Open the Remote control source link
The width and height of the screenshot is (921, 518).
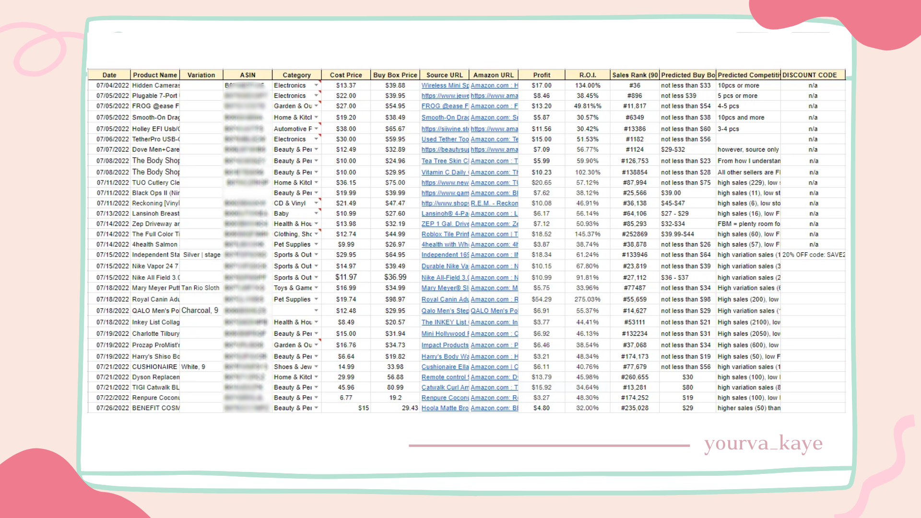445,377
